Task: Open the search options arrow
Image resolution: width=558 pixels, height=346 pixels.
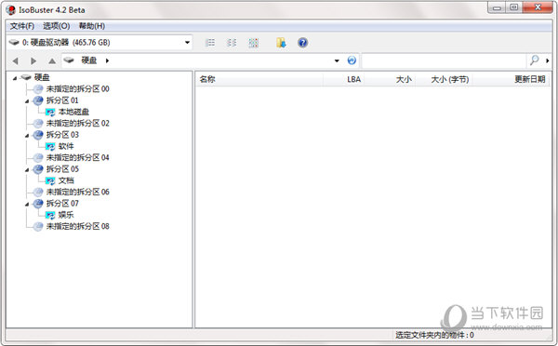Action: pos(548,60)
